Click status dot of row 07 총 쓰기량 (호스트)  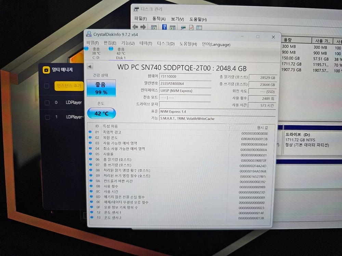click(91, 165)
